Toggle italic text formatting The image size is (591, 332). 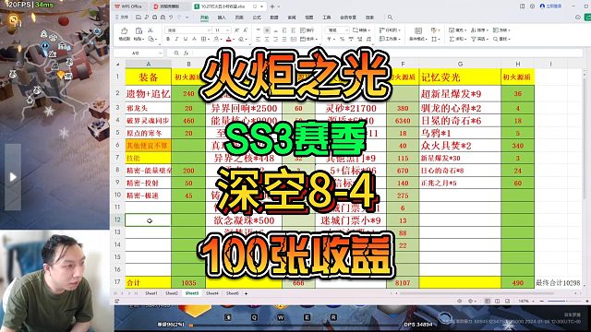(177, 39)
